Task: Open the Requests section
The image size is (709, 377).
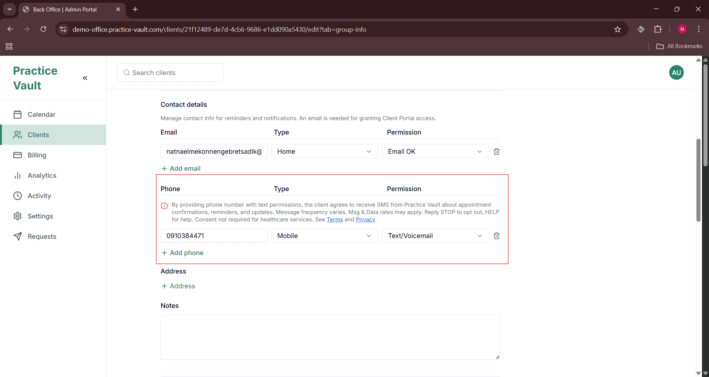Action: click(42, 237)
